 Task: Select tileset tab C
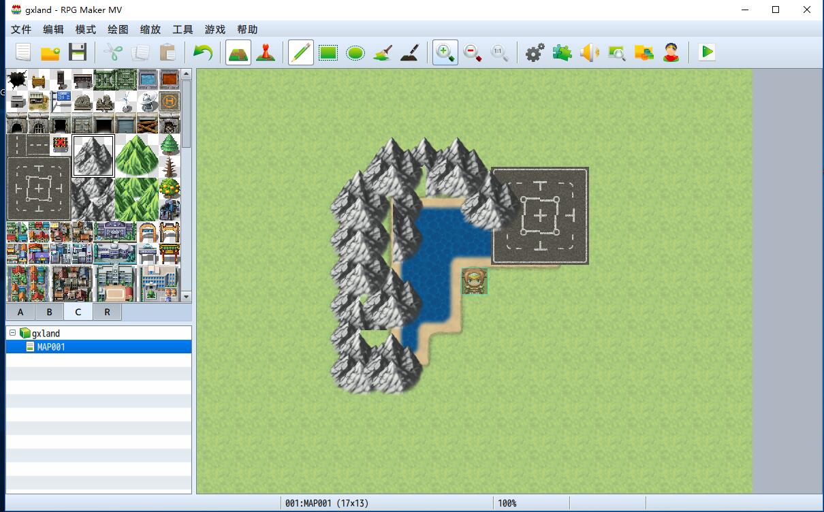click(78, 312)
